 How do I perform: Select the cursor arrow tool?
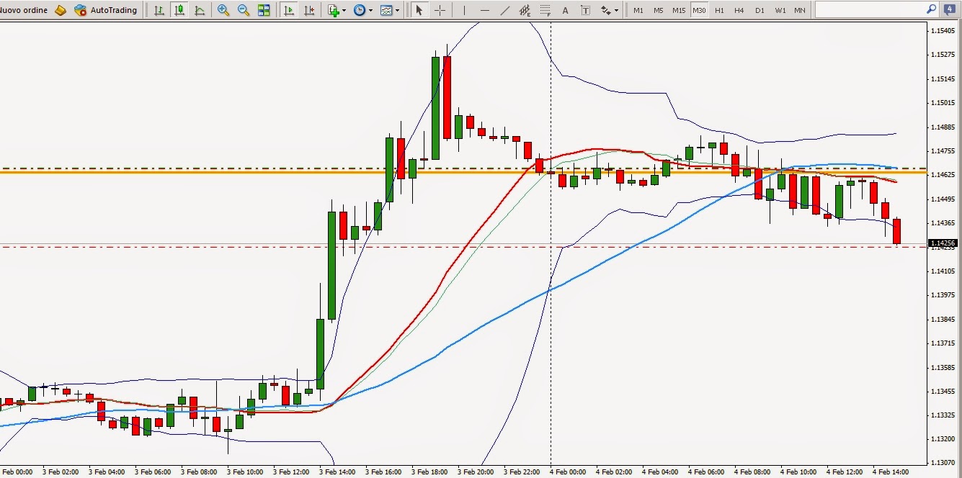pos(419,10)
